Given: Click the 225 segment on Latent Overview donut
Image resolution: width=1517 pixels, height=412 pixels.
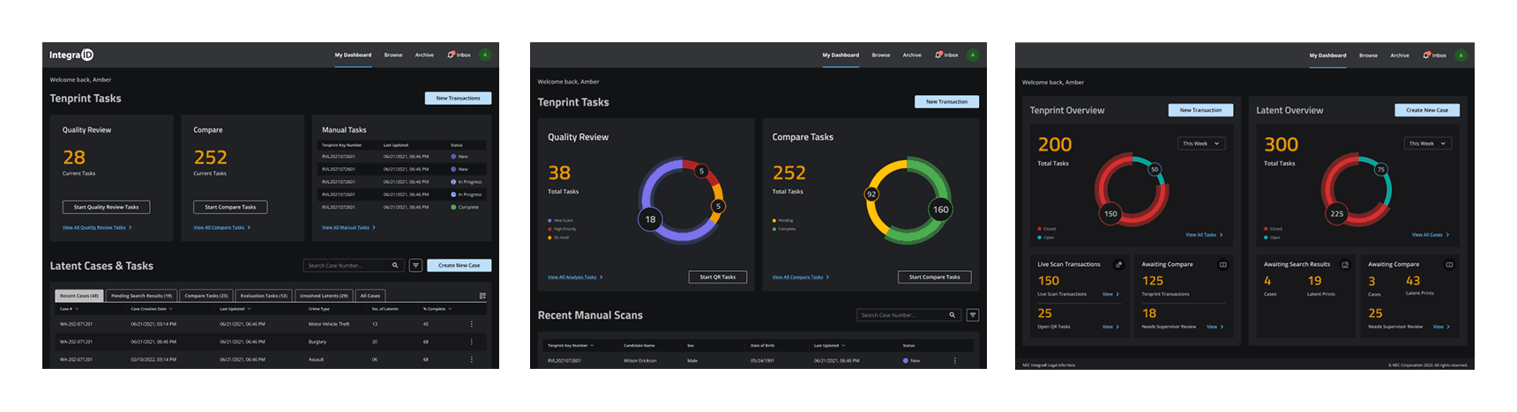Looking at the screenshot, I should point(1337,214).
